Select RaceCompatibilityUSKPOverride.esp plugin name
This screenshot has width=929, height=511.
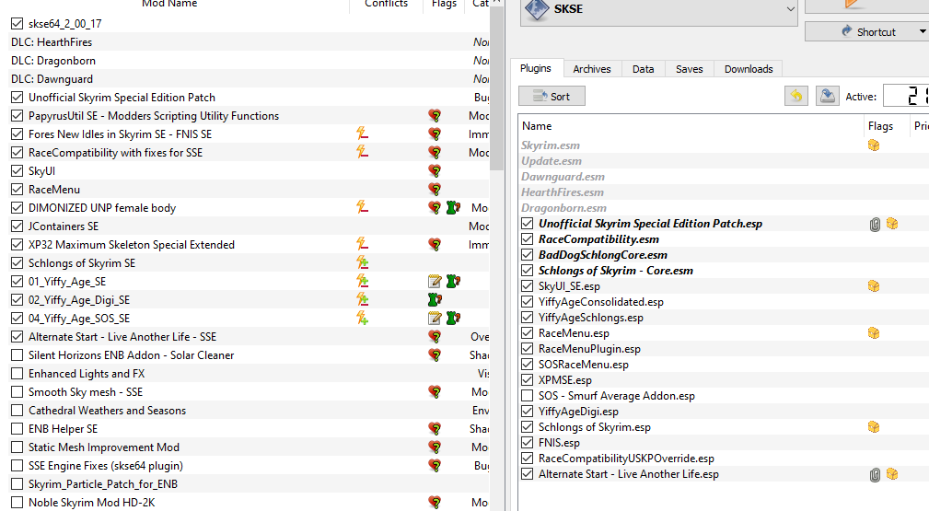coord(626,459)
